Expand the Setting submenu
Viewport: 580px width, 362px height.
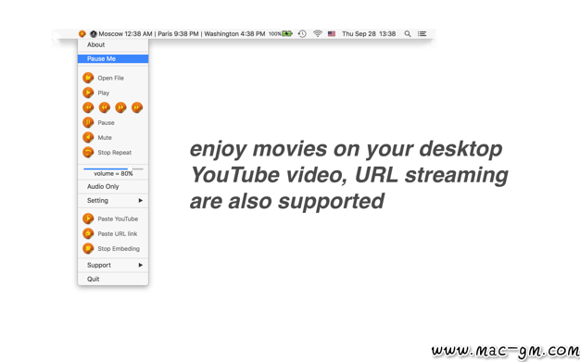click(x=113, y=200)
